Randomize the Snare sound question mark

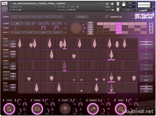pos(53,100)
